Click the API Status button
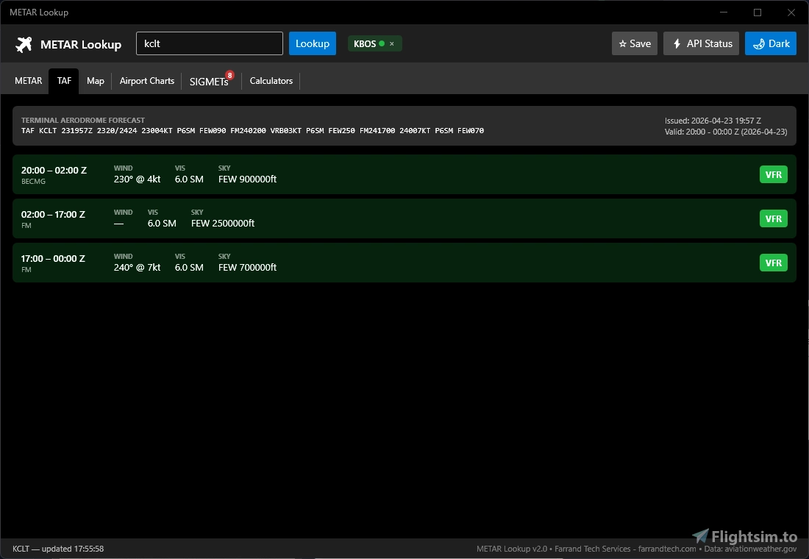This screenshot has height=559, width=809. pos(701,43)
